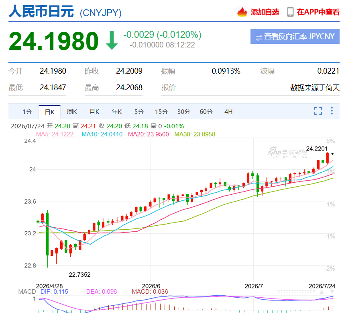Switch to 60分 chart tab
This screenshot has height=313, width=340.
pos(206,112)
